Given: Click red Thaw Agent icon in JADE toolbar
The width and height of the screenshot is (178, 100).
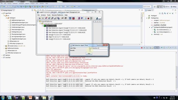Looking at the screenshot, I should [73, 18].
